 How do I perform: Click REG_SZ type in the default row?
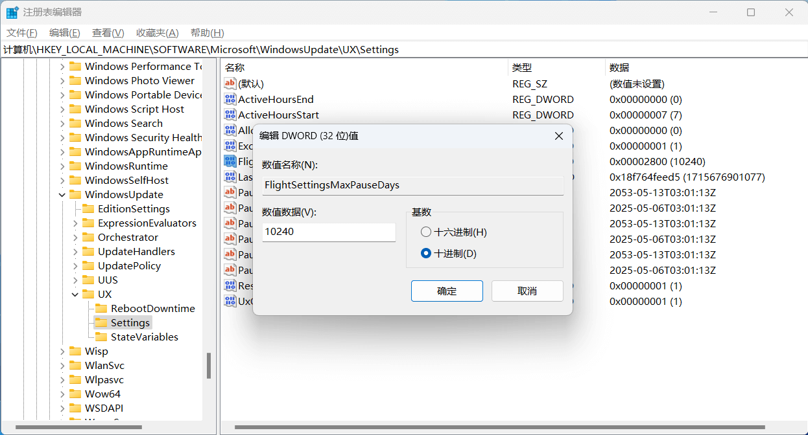coord(530,84)
